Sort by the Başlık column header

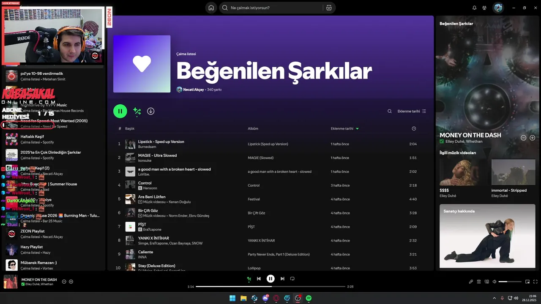tap(130, 128)
